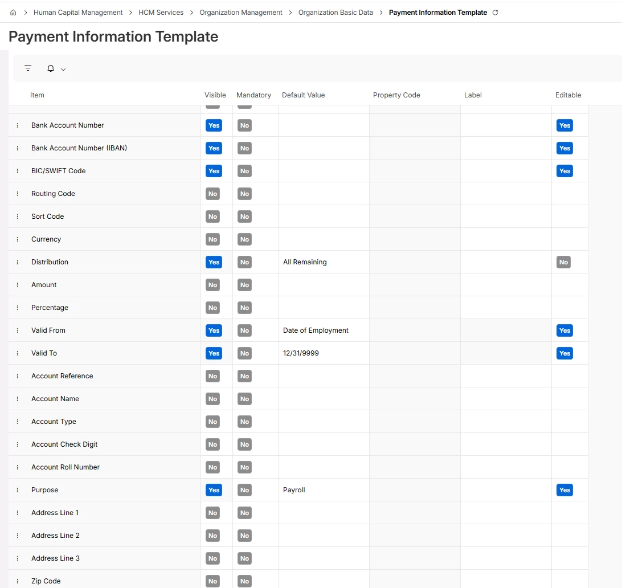This screenshot has height=588, width=622.
Task: Select the Date of Employment default value
Action: (x=316, y=330)
